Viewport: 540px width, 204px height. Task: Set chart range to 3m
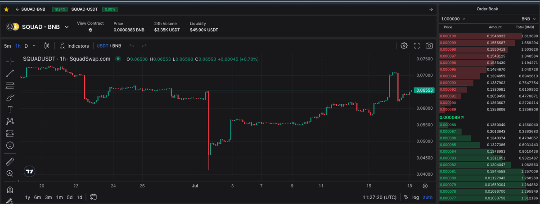(48, 197)
